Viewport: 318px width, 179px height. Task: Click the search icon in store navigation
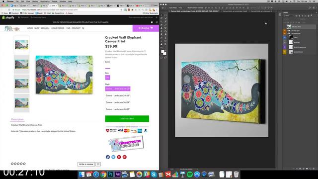click(83, 28)
